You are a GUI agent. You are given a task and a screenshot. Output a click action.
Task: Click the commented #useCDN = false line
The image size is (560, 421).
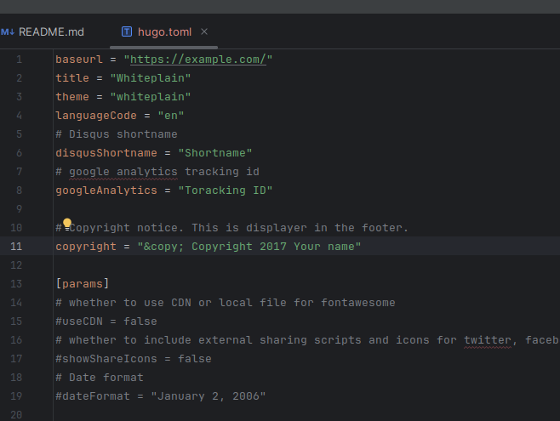[x=106, y=321]
